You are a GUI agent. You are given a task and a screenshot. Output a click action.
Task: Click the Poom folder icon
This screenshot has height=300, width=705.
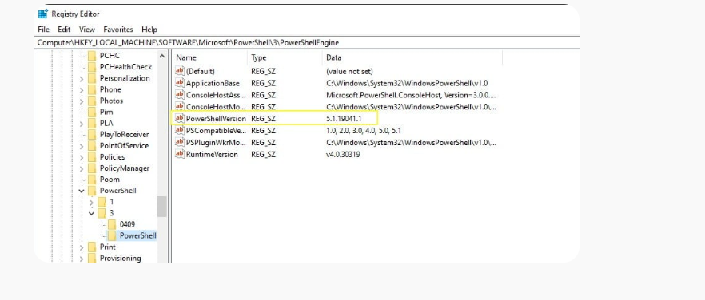tap(92, 180)
